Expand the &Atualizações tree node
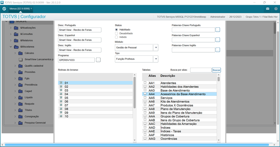The width and height of the screenshot is (280, 147). 11,28
